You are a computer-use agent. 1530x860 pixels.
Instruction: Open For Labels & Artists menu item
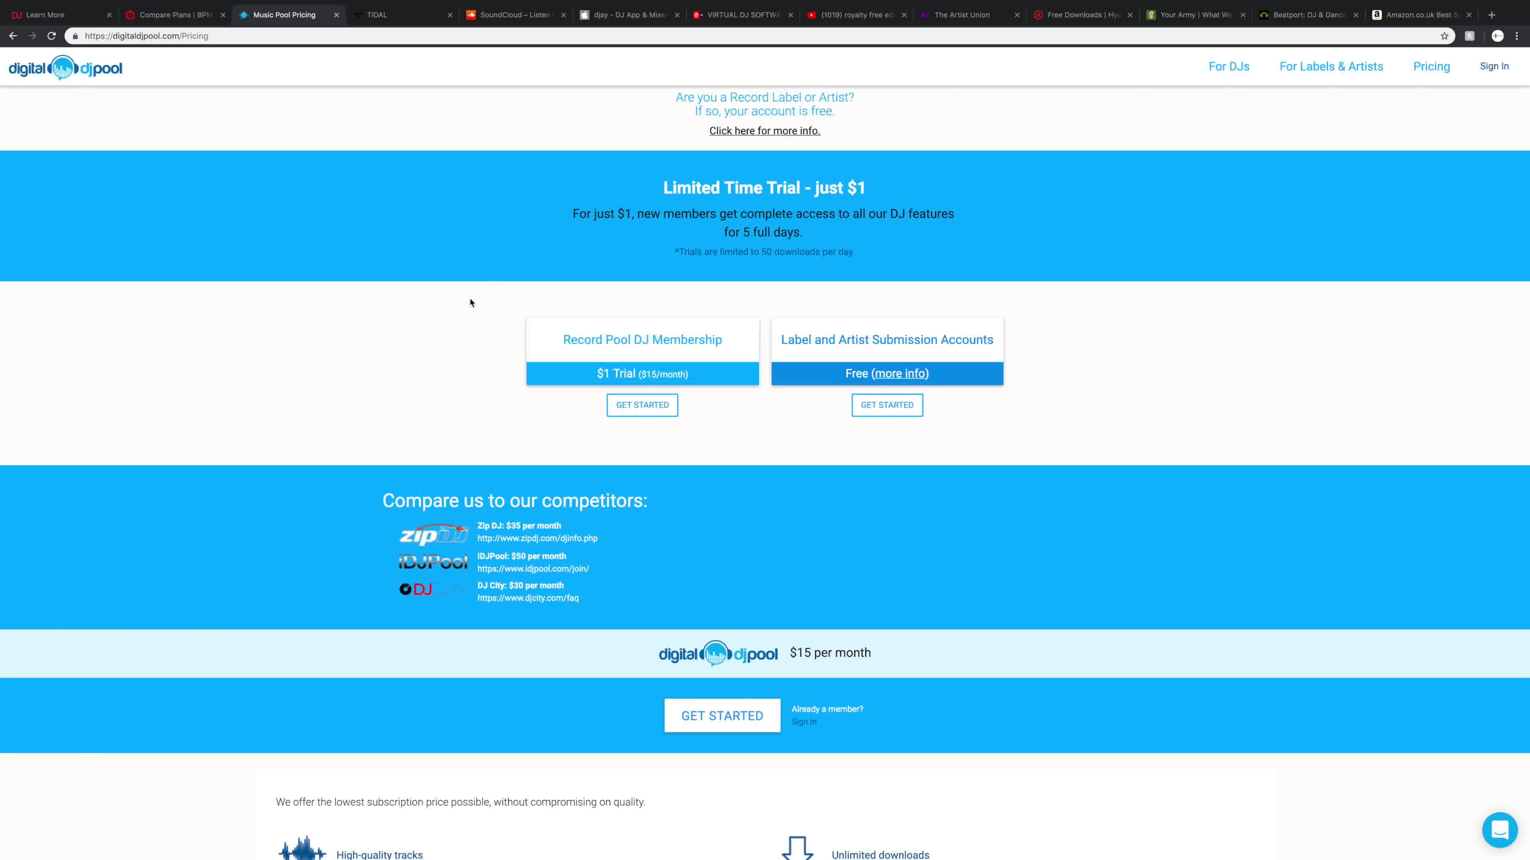[x=1331, y=66]
